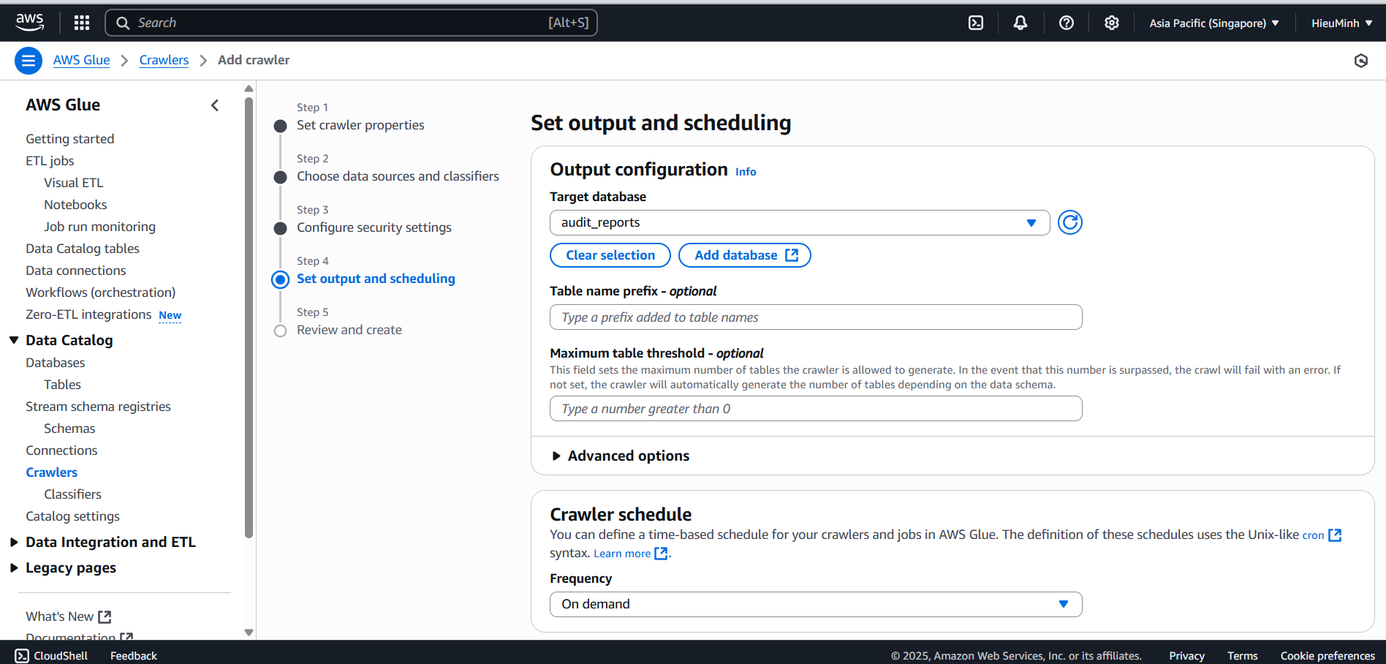
Task: Open Schemas in sidebar
Action: (x=69, y=429)
